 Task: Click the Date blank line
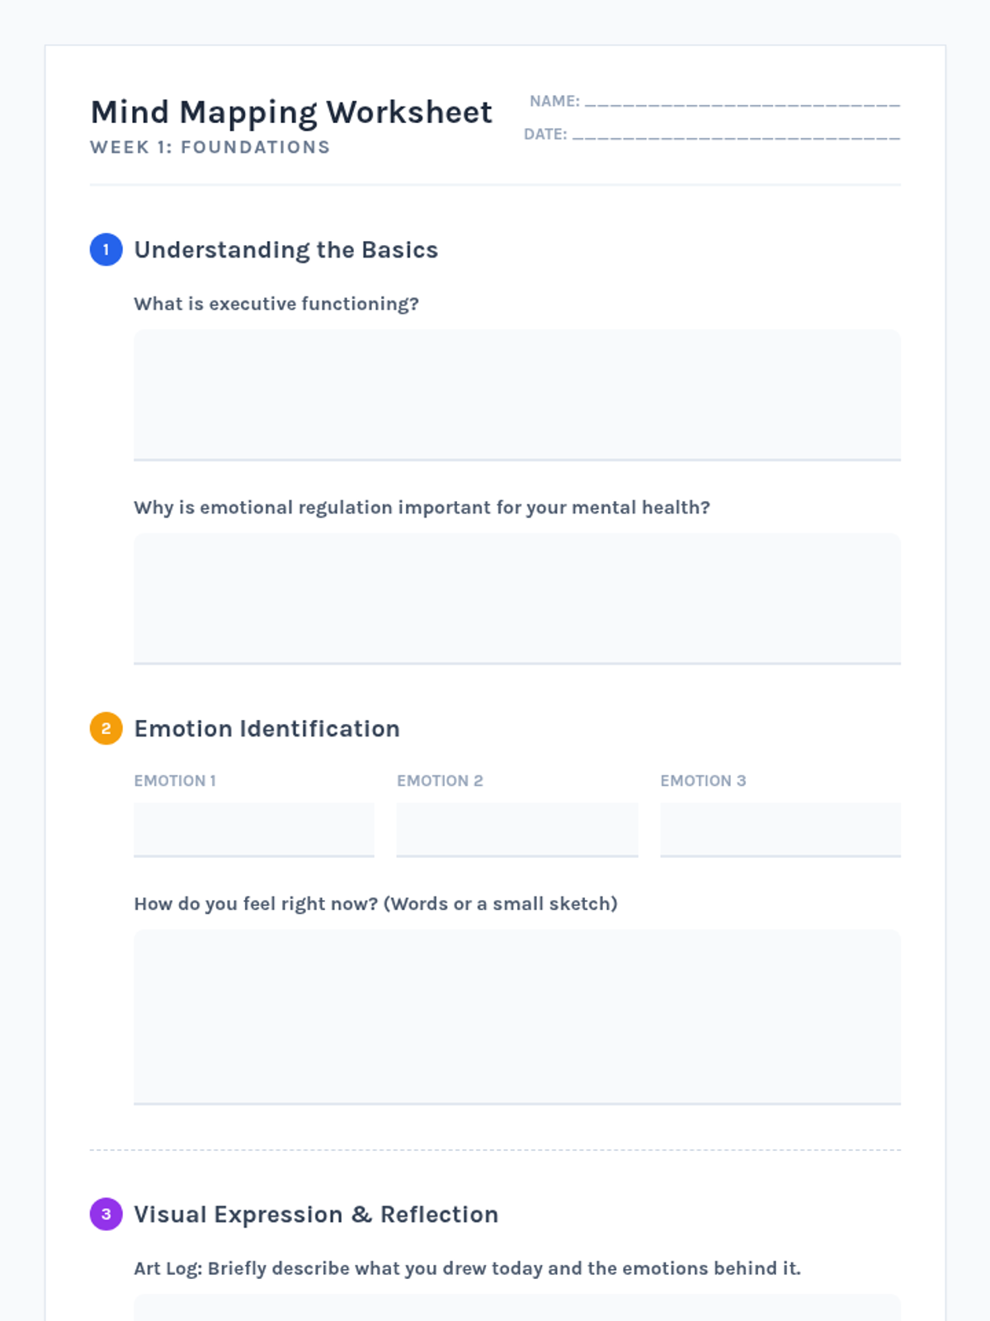[736, 135]
